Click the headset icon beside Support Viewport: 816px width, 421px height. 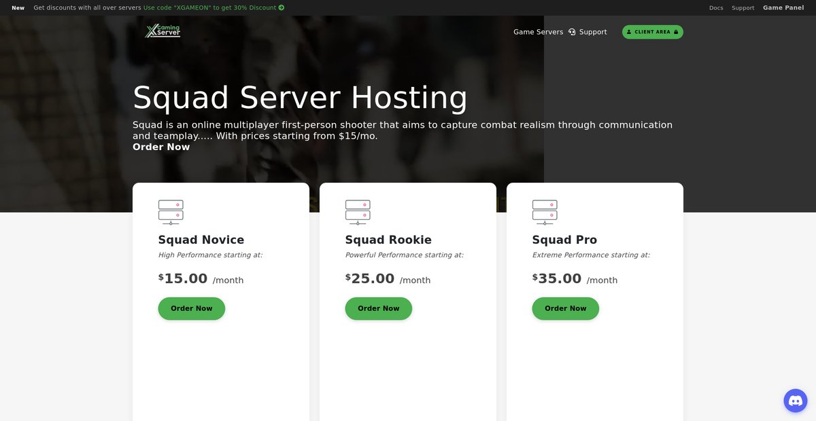(572, 32)
